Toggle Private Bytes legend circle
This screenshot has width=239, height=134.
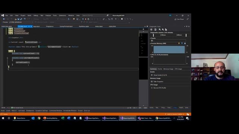pyautogui.click(x=185, y=44)
